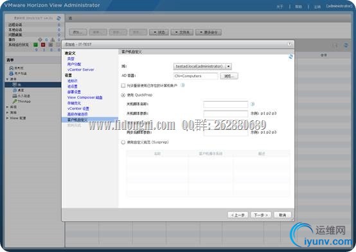Click the CN=Computers AD container field

(x=195, y=76)
